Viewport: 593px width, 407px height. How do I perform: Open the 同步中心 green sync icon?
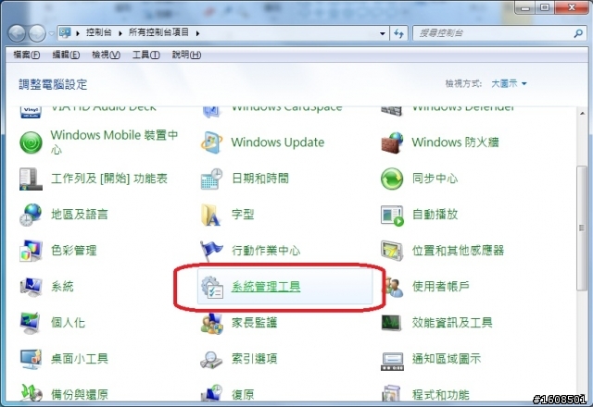coord(392,179)
